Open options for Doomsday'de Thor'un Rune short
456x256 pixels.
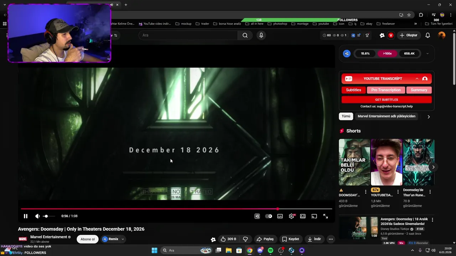430,192
